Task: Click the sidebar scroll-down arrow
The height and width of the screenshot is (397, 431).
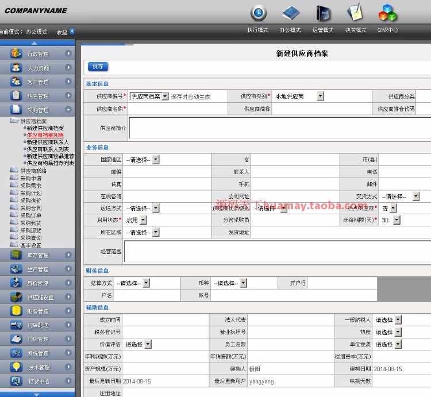Action: (36, 395)
